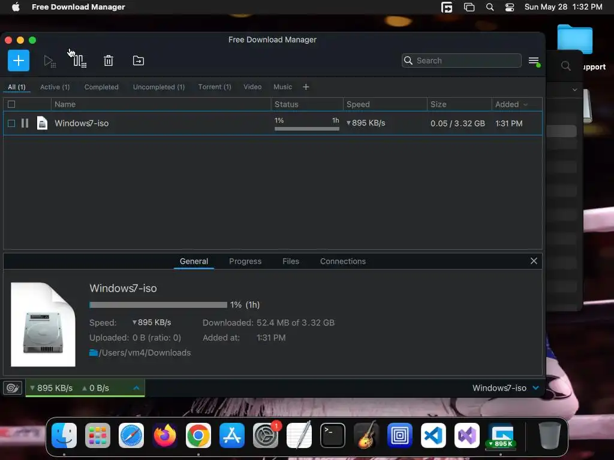The height and width of the screenshot is (460, 614).
Task: Open Launchpad from the dock
Action: point(98,435)
